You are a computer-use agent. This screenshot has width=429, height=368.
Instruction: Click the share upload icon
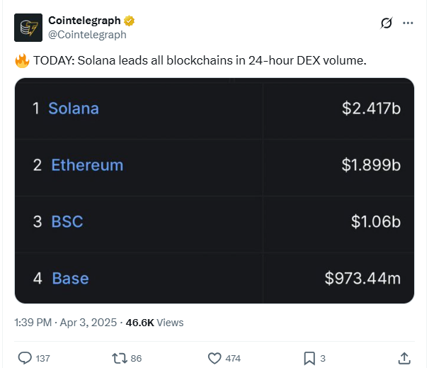[x=404, y=358]
